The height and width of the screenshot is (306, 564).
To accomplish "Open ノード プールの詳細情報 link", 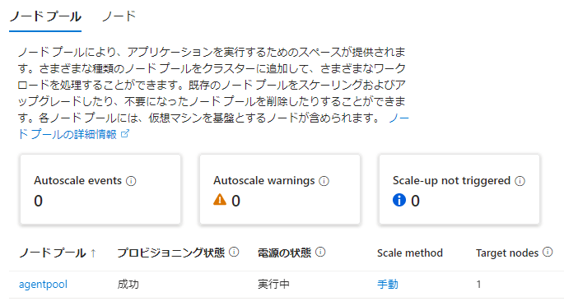I will coord(213,126).
